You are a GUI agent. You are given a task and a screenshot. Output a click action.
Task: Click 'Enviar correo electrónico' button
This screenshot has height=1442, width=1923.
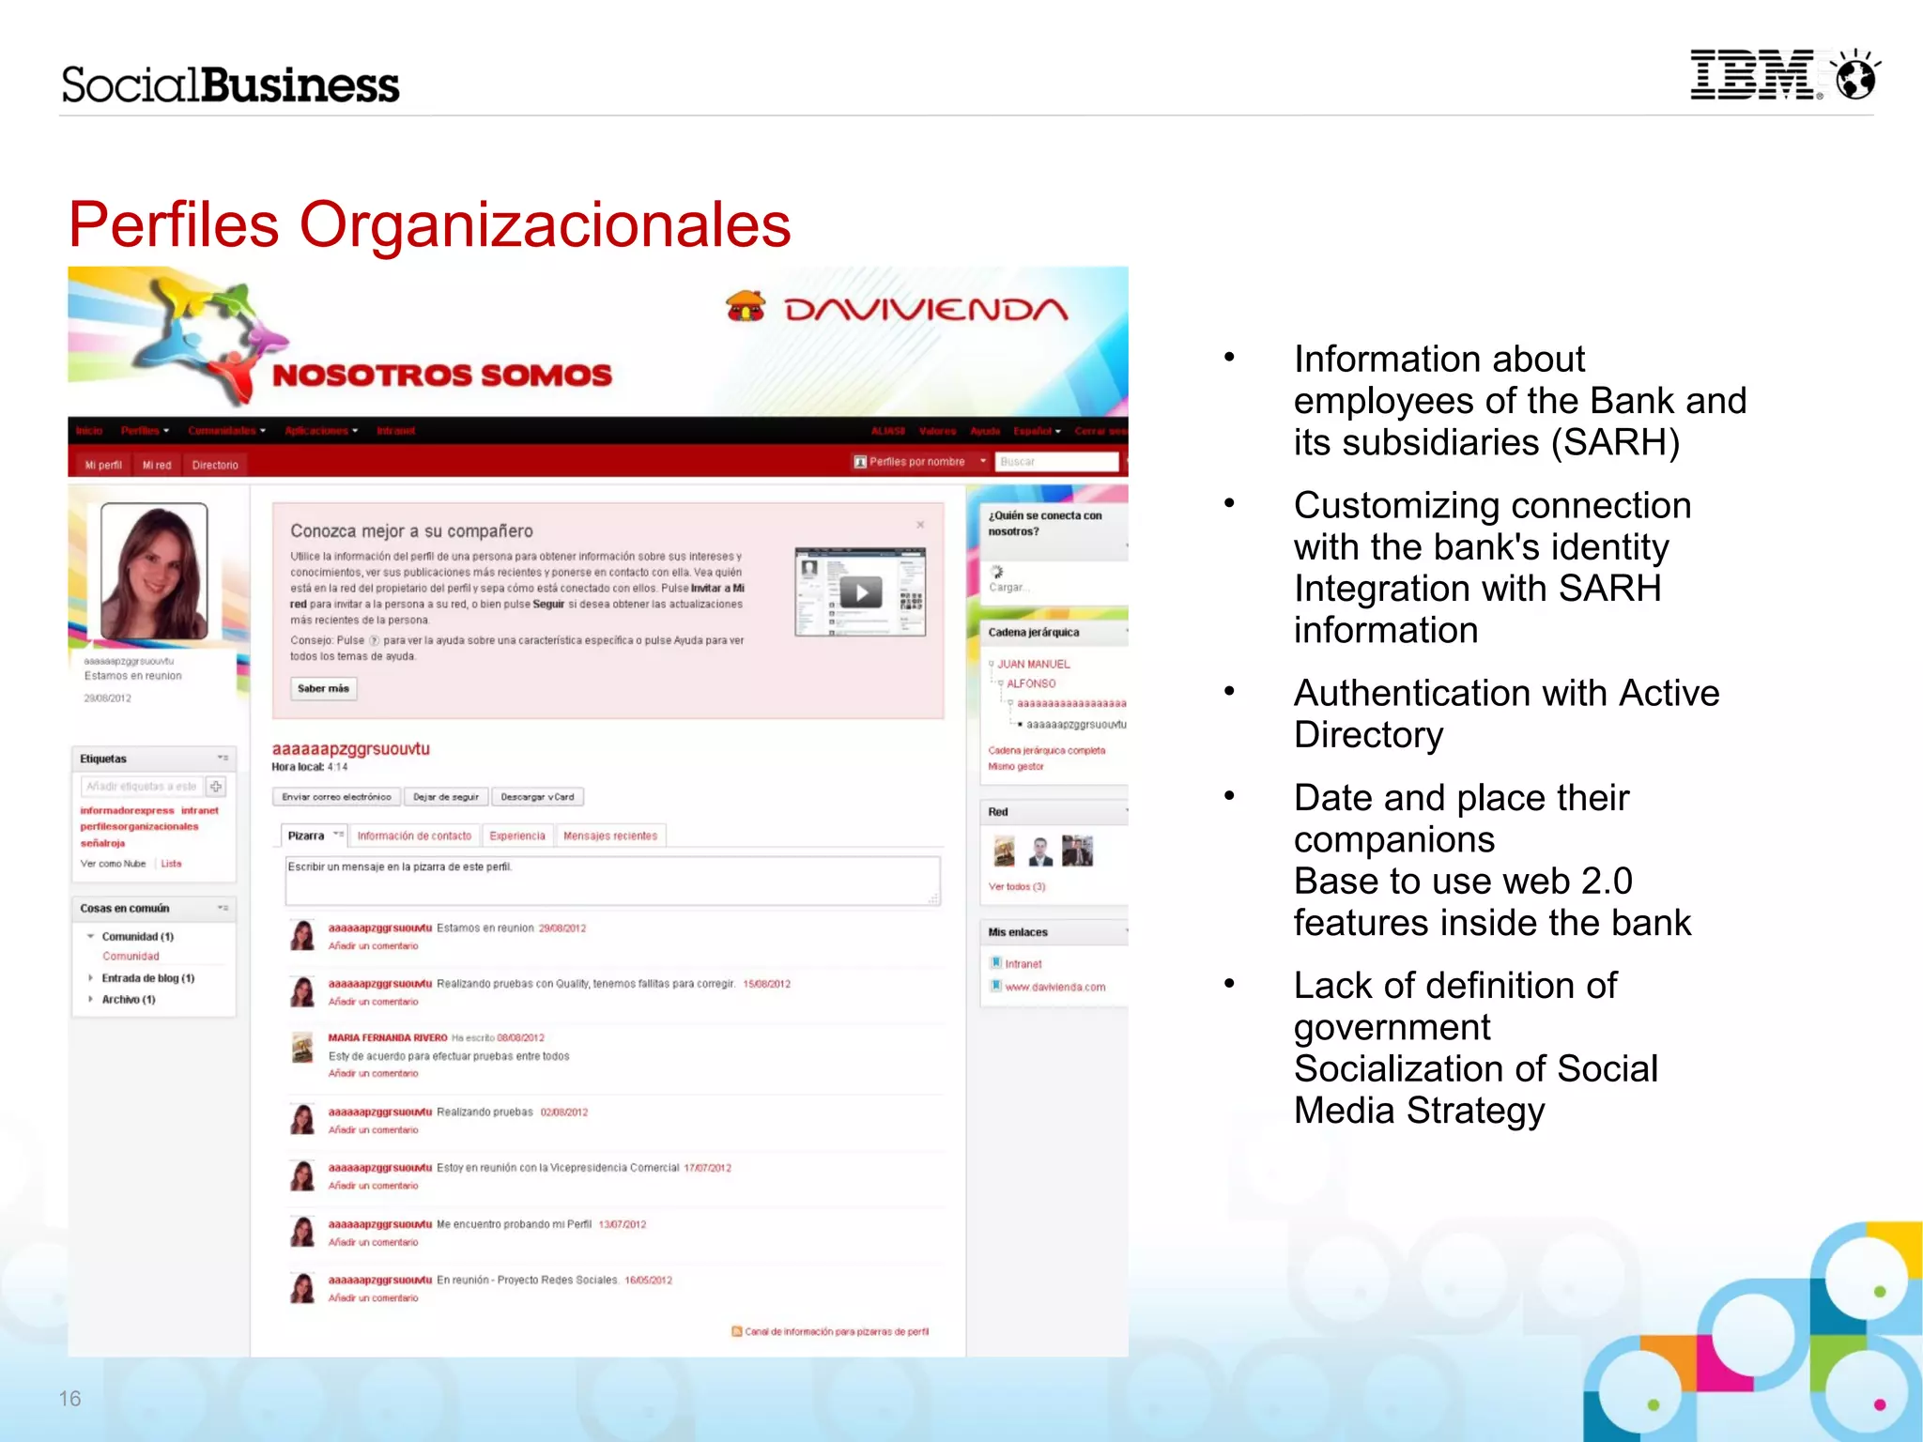click(x=336, y=797)
